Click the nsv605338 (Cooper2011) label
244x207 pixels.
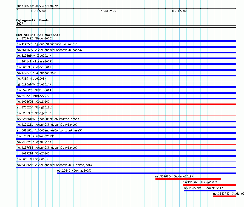tap(35, 67)
